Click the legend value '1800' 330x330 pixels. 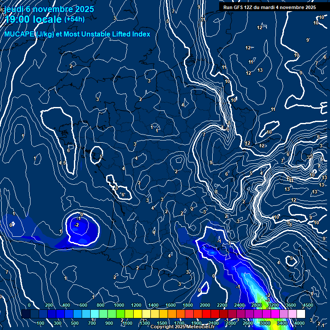(x=188, y=305)
